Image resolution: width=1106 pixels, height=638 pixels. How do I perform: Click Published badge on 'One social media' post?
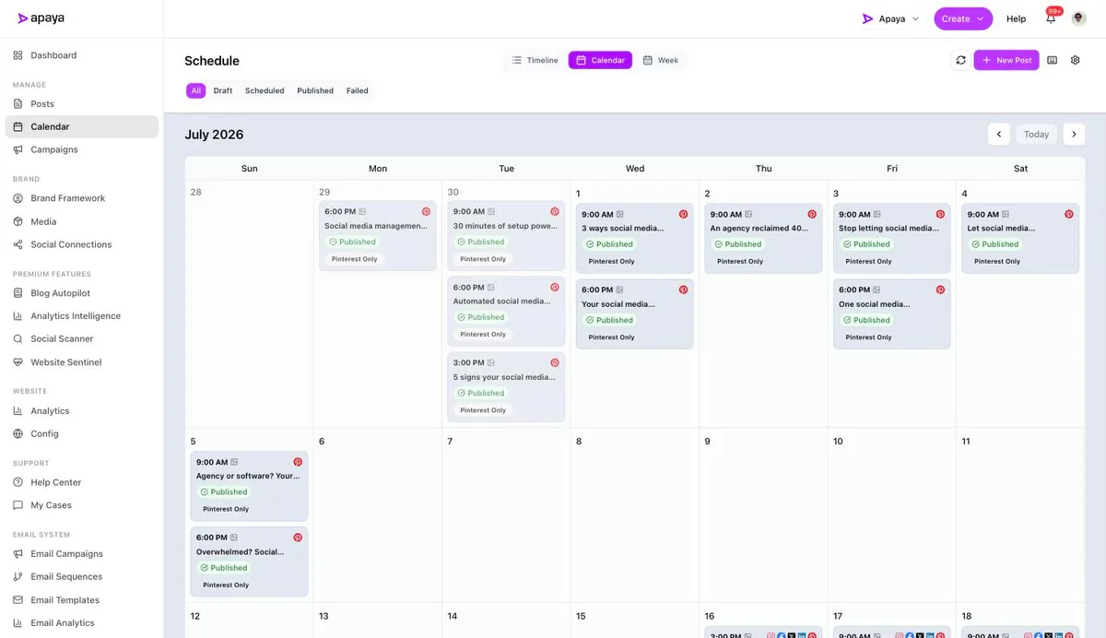(867, 320)
